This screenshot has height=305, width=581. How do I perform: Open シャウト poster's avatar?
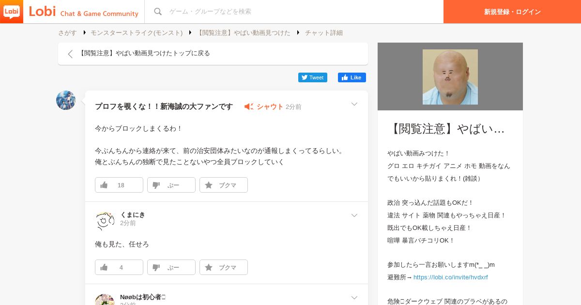point(66,100)
